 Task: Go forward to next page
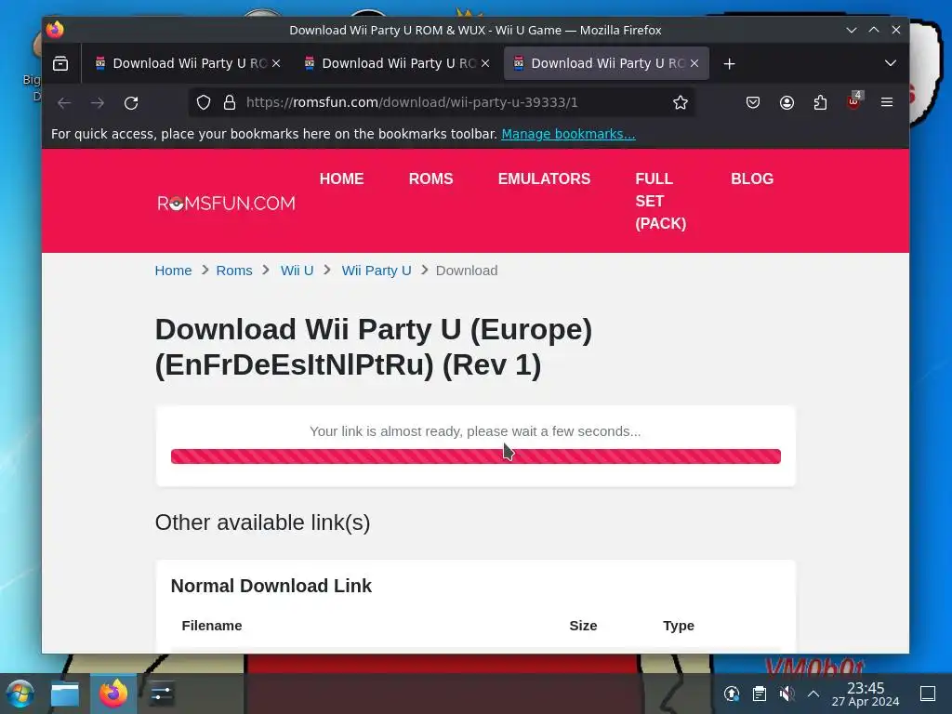[98, 102]
